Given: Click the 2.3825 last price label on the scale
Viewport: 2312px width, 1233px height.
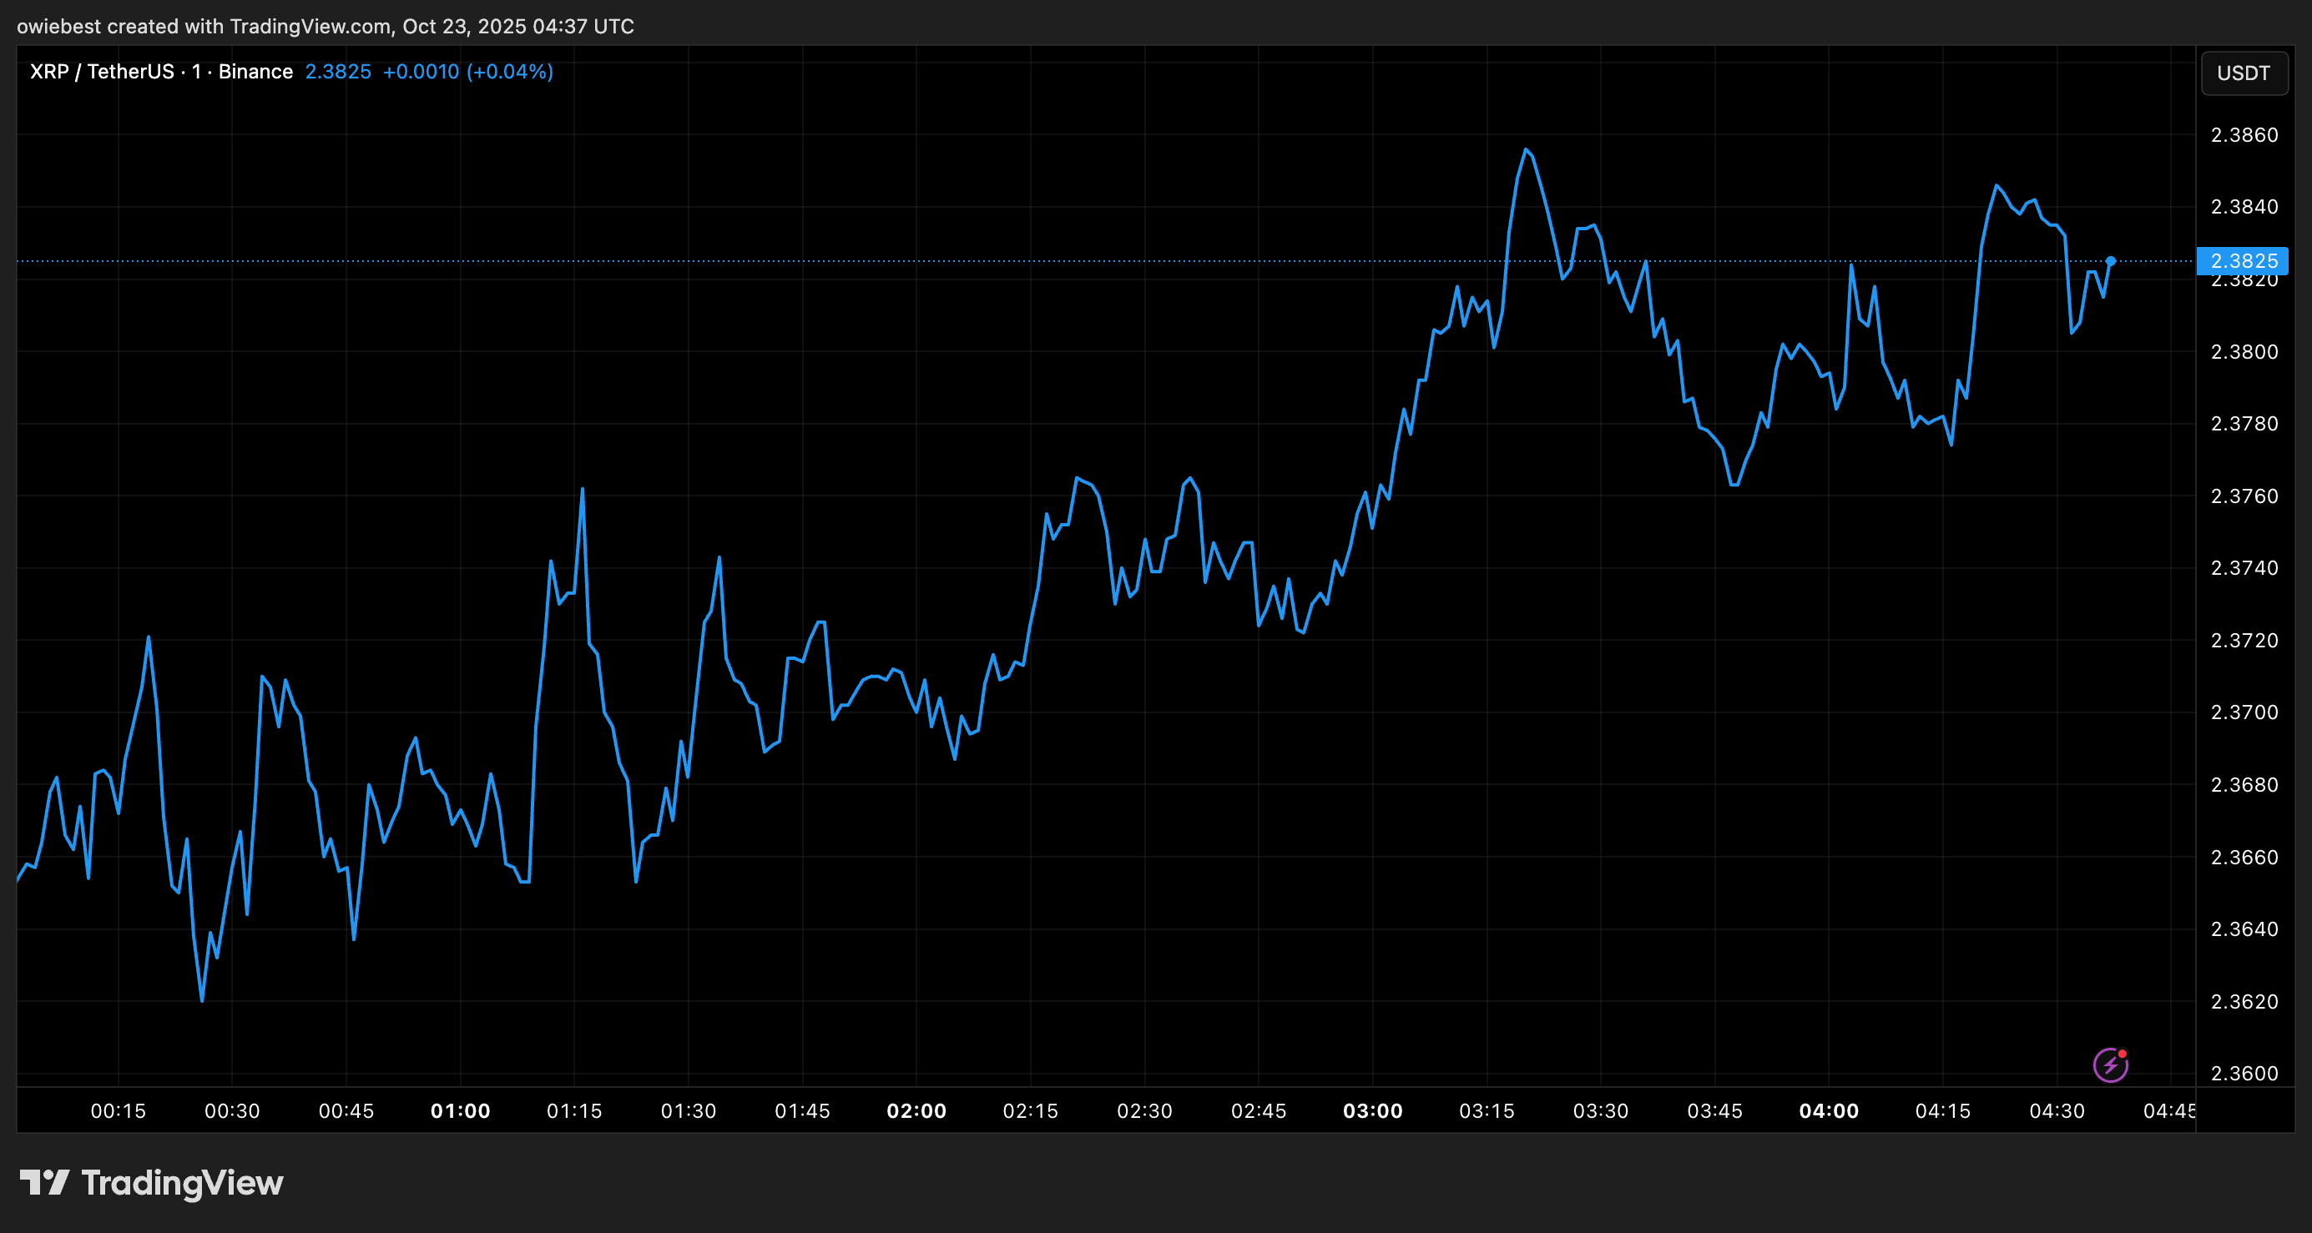Looking at the screenshot, I should (x=2244, y=262).
